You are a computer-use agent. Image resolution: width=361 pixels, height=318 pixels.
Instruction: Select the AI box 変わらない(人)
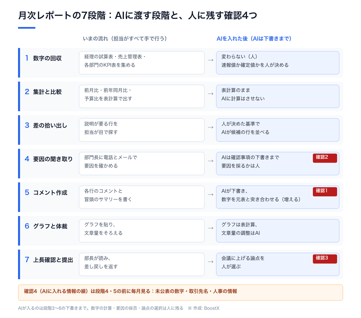(278, 63)
